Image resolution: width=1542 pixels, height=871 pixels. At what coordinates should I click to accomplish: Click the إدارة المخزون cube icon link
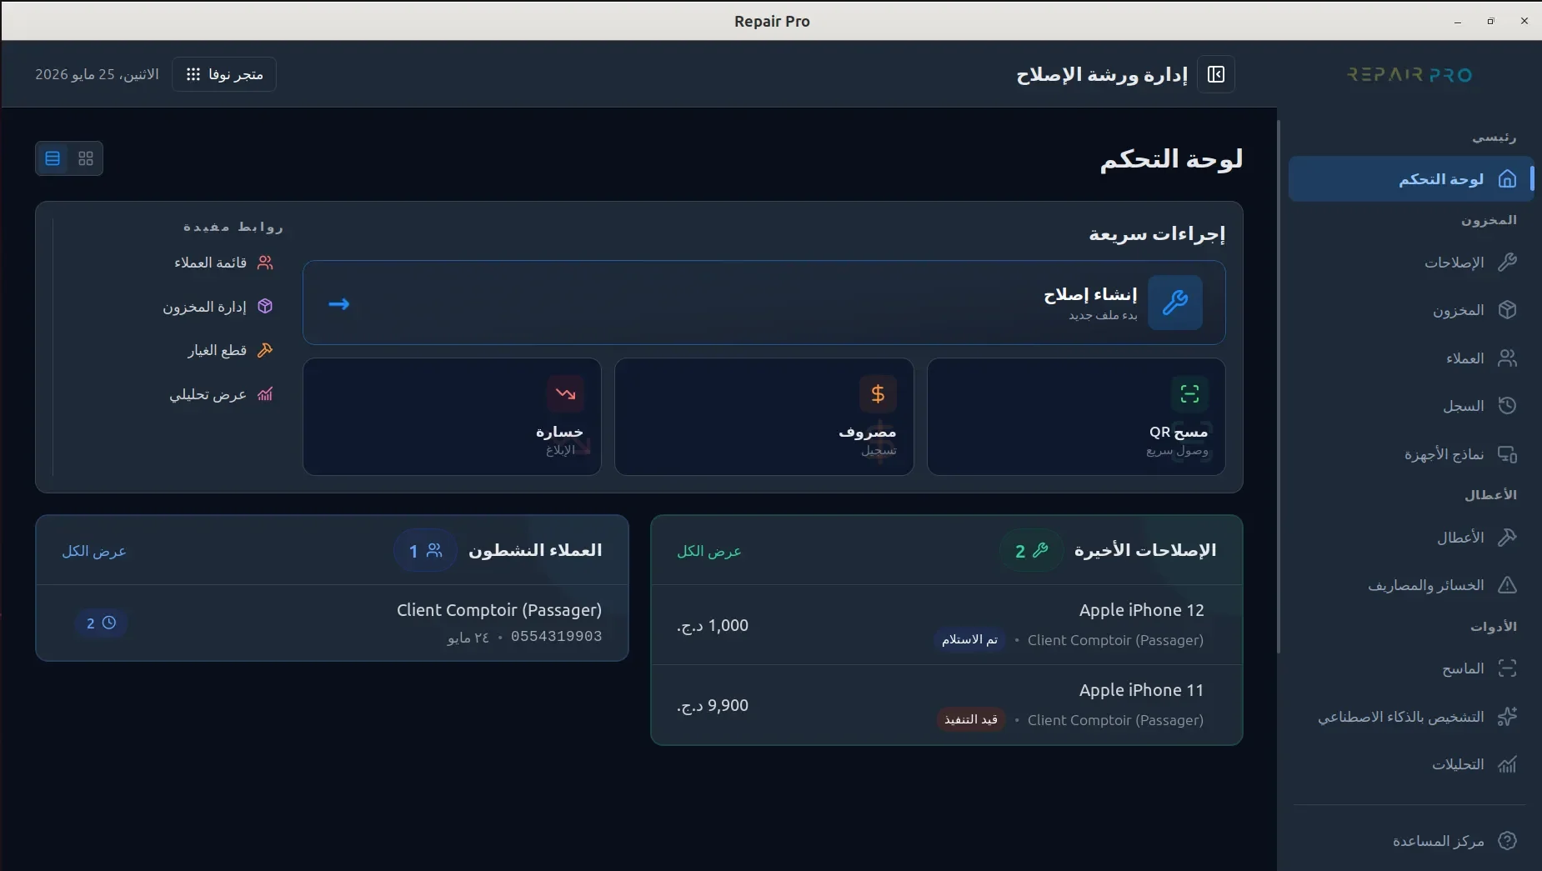pos(265,306)
